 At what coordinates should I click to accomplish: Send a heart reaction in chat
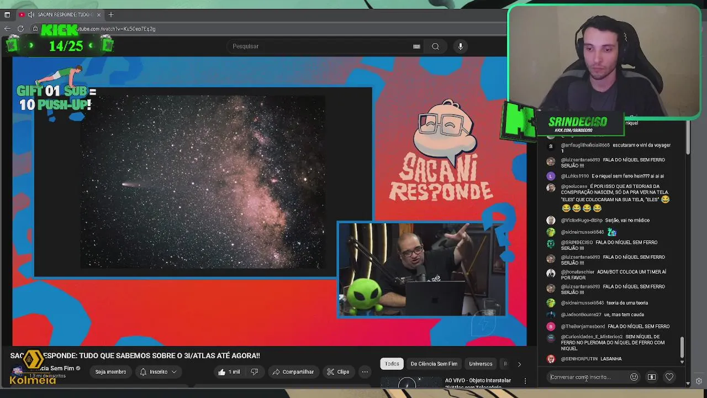pyautogui.click(x=669, y=377)
